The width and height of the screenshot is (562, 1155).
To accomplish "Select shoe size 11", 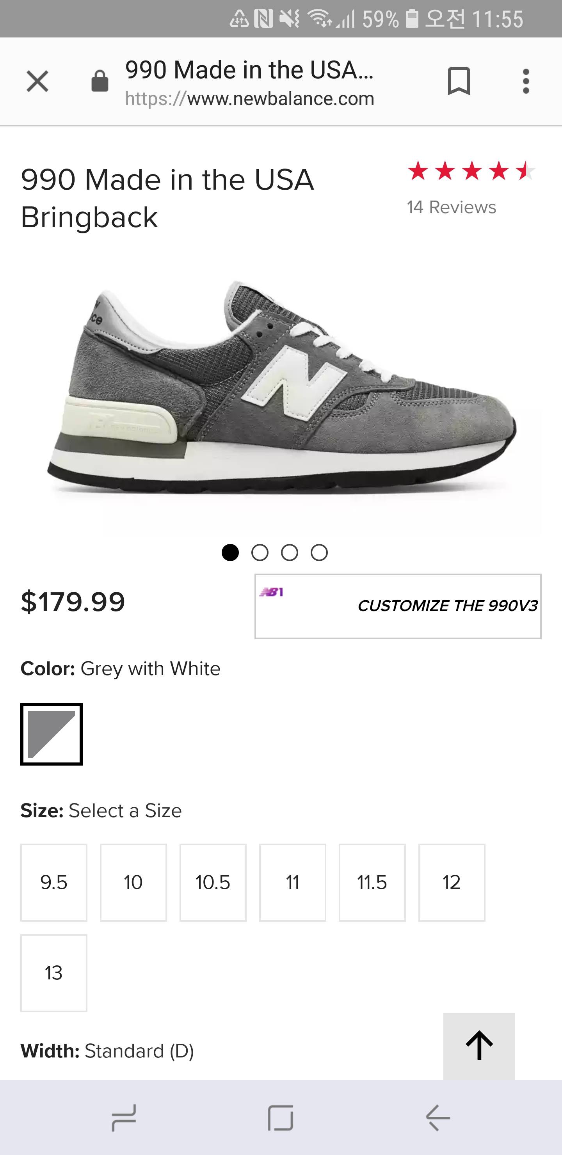I will [x=292, y=882].
